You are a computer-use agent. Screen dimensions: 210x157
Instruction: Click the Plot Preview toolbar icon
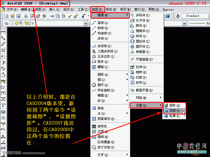[32, 16]
